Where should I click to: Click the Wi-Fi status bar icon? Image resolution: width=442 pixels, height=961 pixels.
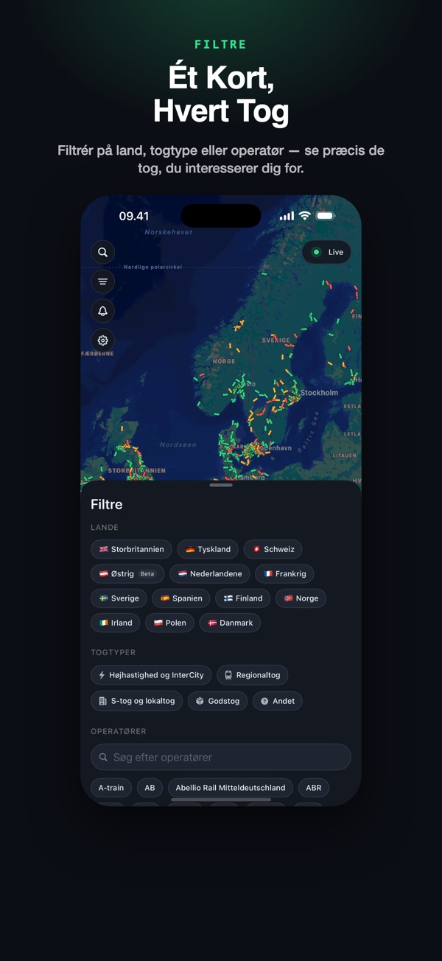click(x=304, y=216)
